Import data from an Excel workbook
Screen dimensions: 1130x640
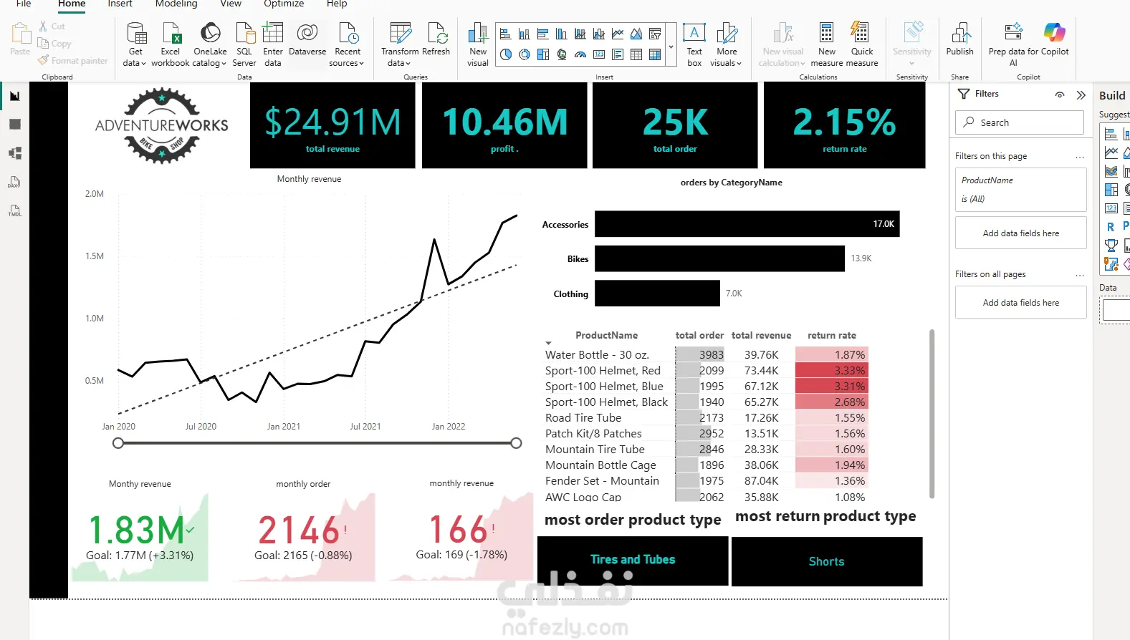171,45
